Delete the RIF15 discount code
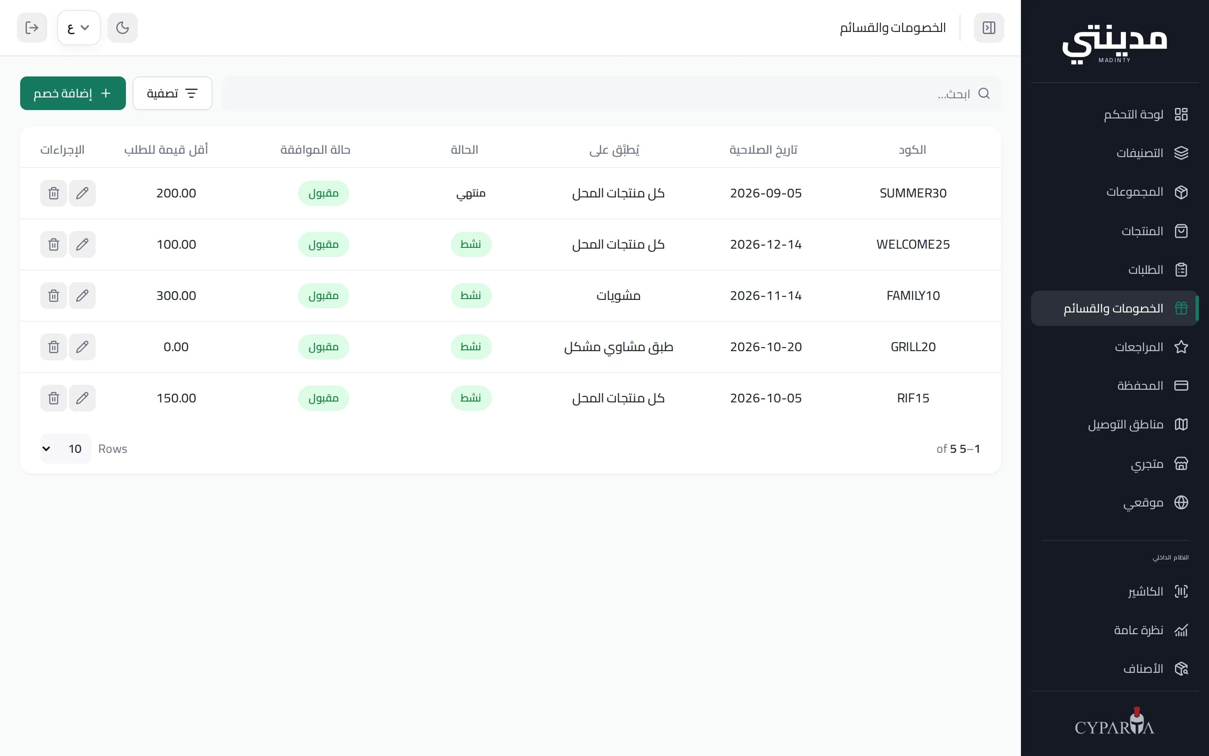1209x756 pixels. tap(53, 398)
